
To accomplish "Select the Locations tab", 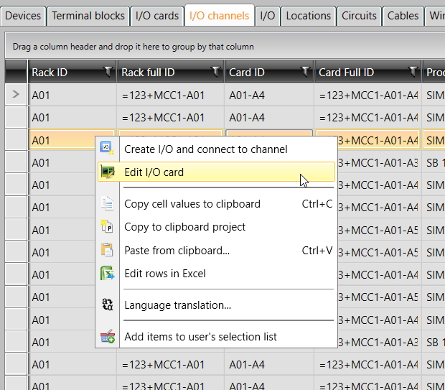I will point(308,15).
